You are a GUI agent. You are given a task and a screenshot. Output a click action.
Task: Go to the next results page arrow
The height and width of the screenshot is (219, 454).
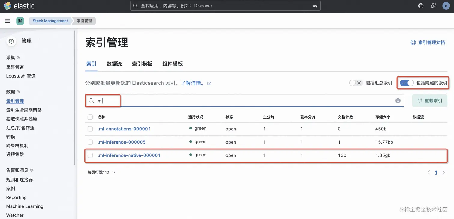click(x=443, y=172)
